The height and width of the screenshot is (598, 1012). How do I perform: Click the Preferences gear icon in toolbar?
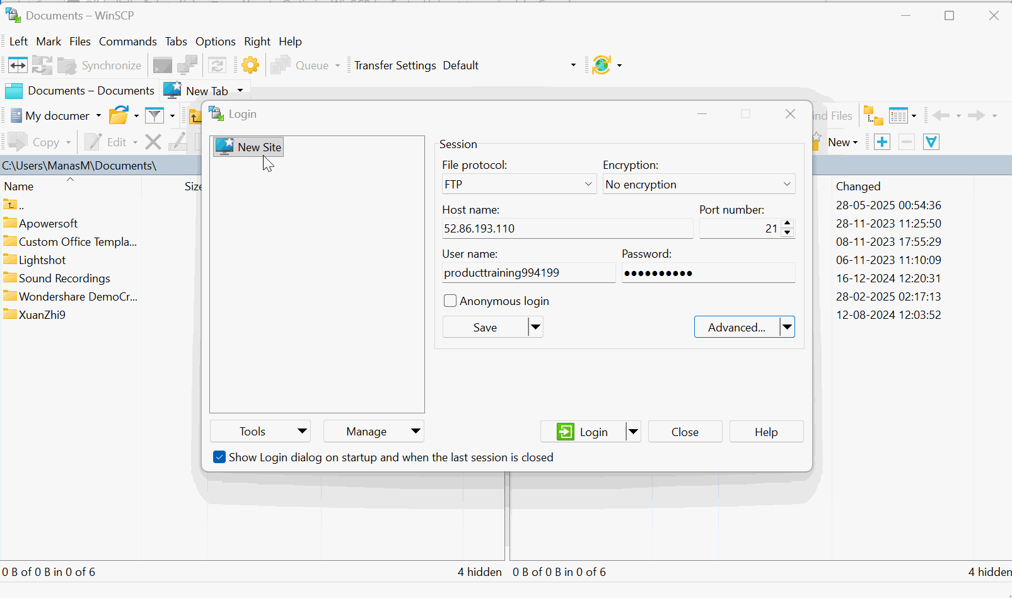click(x=250, y=65)
